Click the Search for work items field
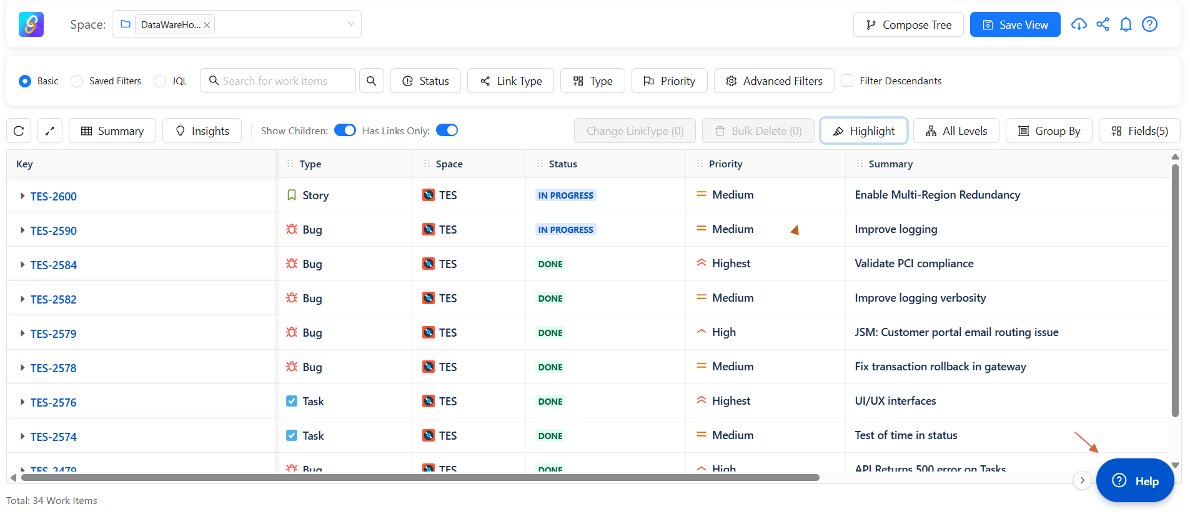Screen dimensions: 1190x514 pos(278,81)
